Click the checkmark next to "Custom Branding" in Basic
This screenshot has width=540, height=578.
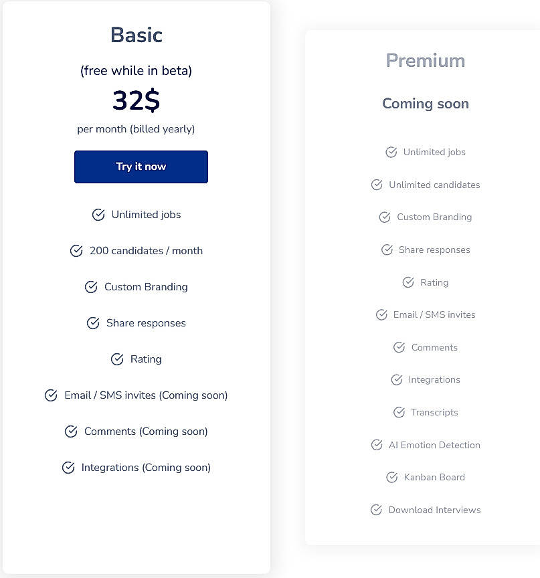pos(91,287)
